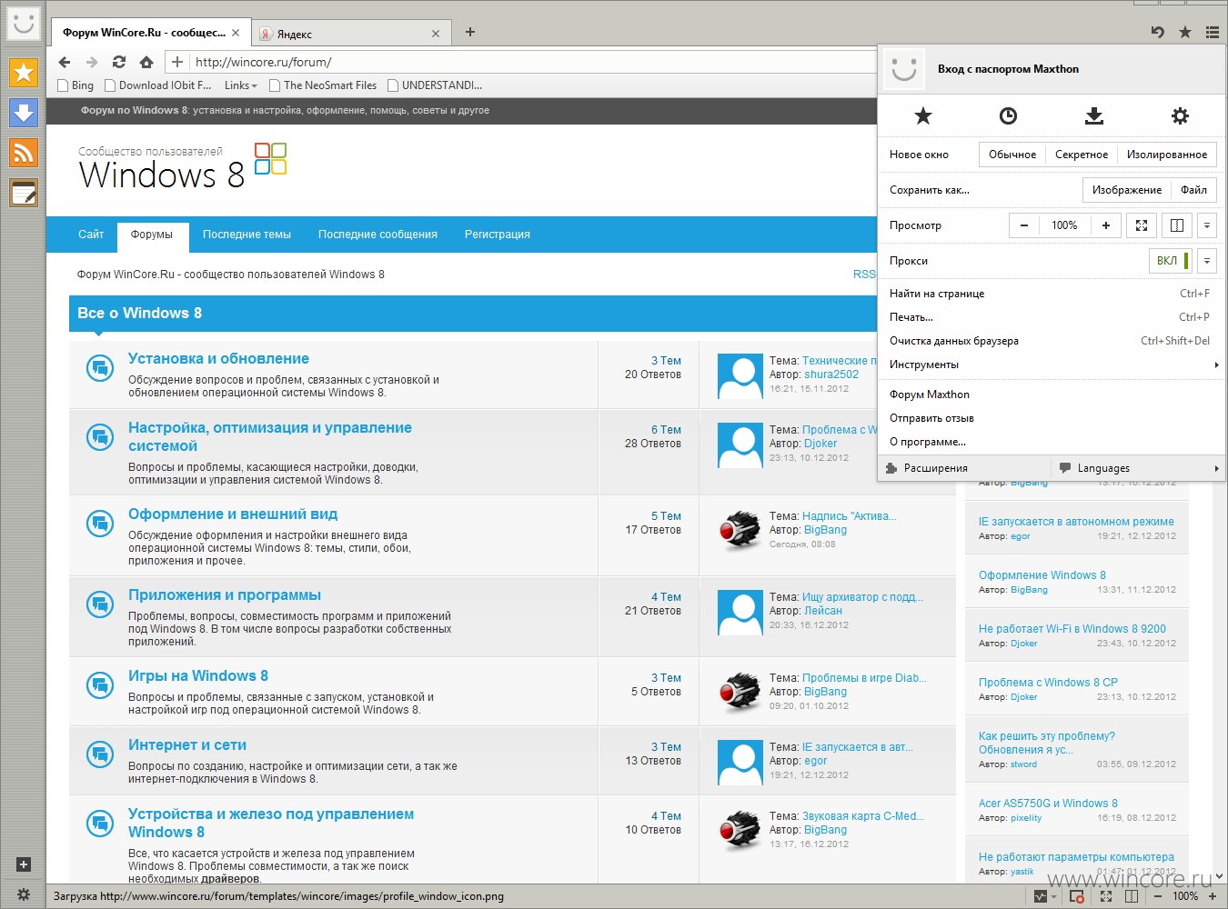Click the address bar URL field
Screen dimensions: 1228x909
click(x=532, y=62)
